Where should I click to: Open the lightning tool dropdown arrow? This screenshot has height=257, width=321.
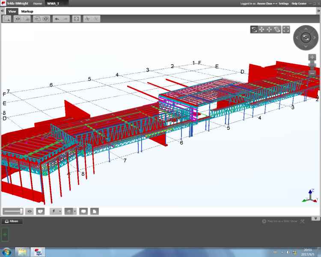pyautogui.click(x=59, y=211)
